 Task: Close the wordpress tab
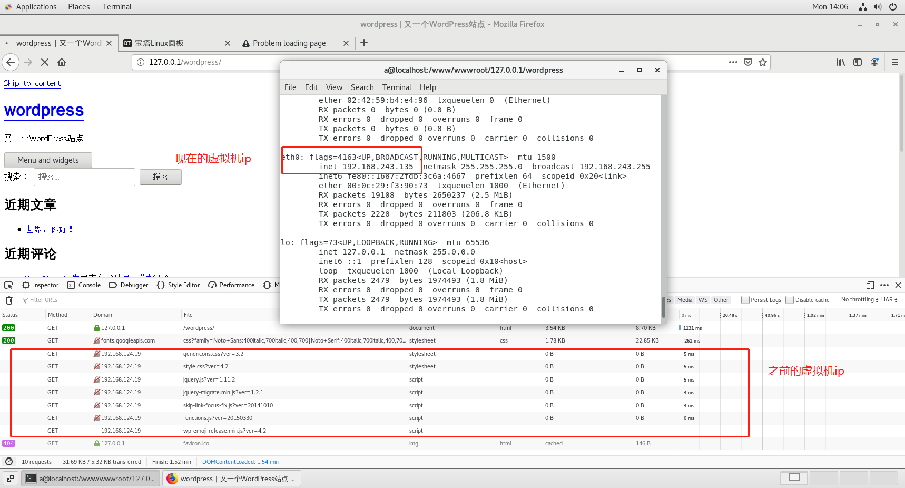pos(109,43)
